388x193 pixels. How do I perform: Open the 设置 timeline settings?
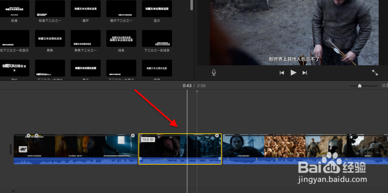[x=385, y=86]
